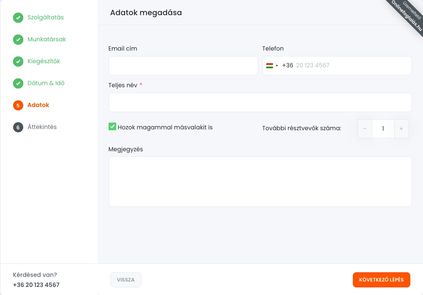Click into the Teljes név text field
Image resolution: width=423 pixels, height=295 pixels.
point(260,102)
